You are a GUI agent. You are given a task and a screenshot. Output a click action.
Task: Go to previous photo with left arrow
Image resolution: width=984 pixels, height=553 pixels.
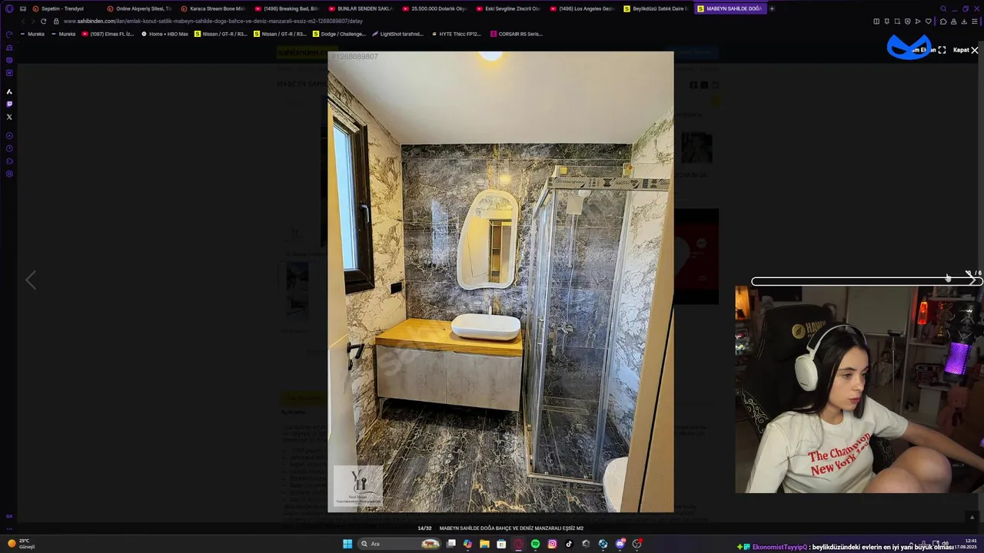[31, 280]
